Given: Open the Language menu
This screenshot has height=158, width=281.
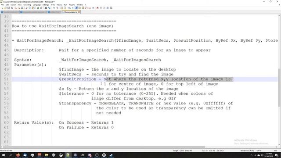Looking at the screenshot, I should click(x=37, y=5).
